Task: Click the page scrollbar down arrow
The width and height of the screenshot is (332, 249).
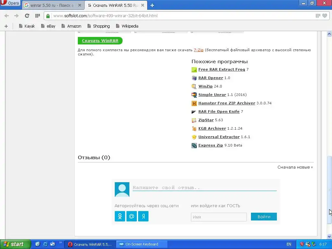Action: pyautogui.click(x=329, y=236)
